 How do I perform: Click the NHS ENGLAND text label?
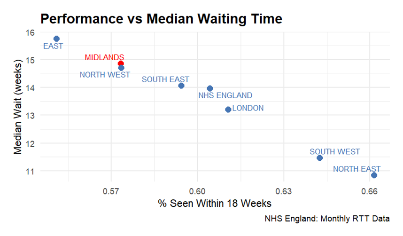[225, 96]
